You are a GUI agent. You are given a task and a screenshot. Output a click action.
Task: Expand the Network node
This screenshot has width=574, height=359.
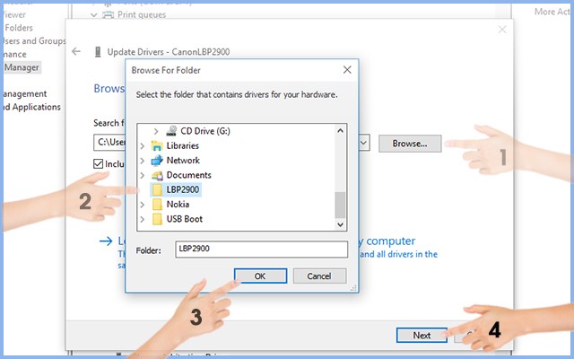143,161
